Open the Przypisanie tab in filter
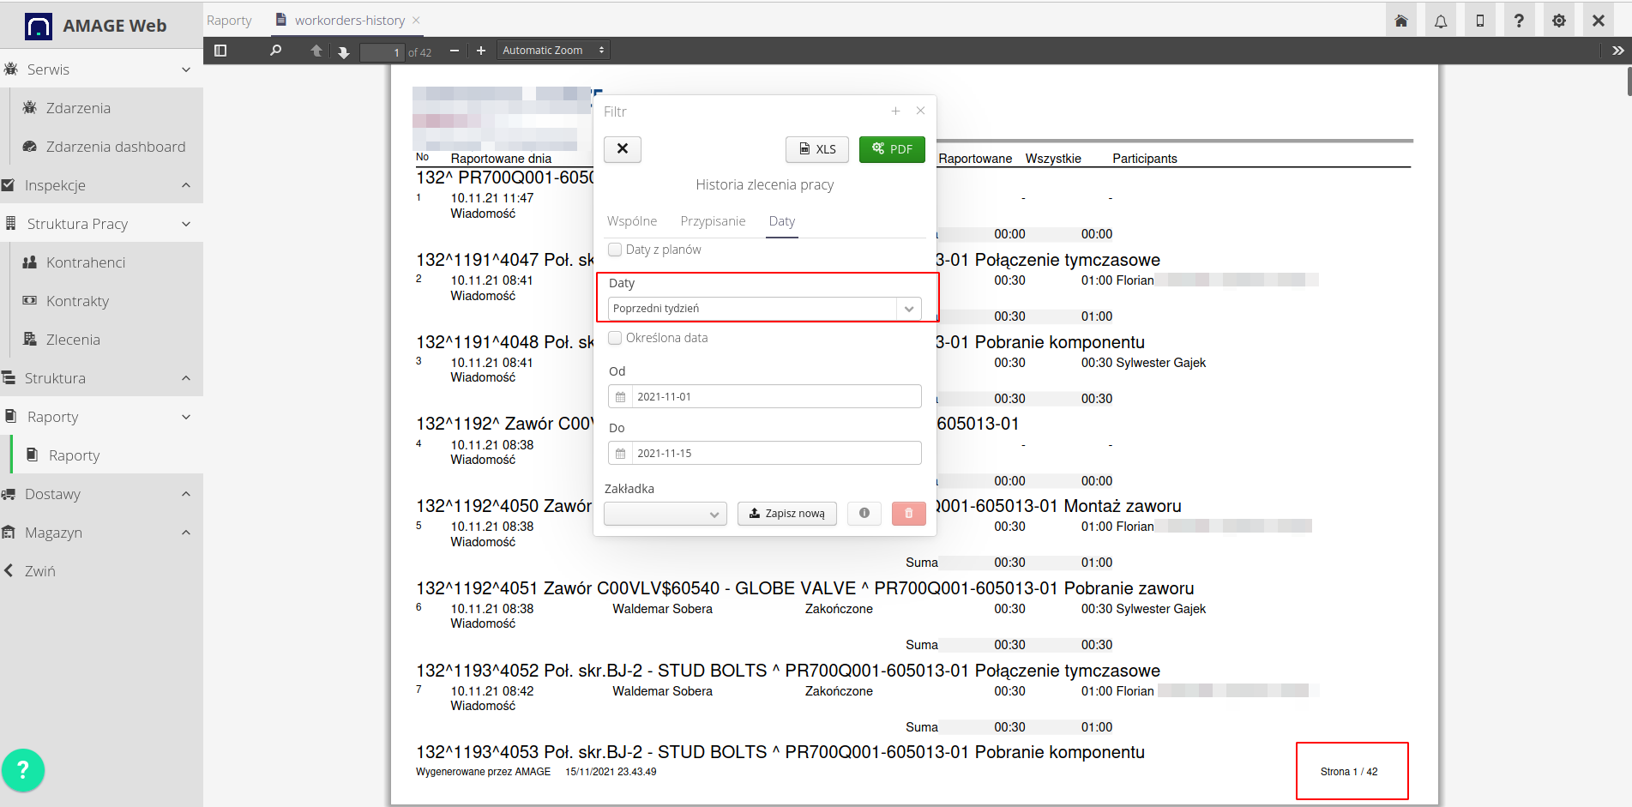The image size is (1632, 807). 713,220
